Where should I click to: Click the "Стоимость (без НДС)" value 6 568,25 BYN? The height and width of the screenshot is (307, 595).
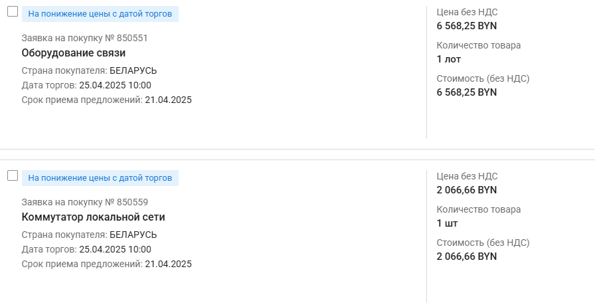click(x=466, y=92)
